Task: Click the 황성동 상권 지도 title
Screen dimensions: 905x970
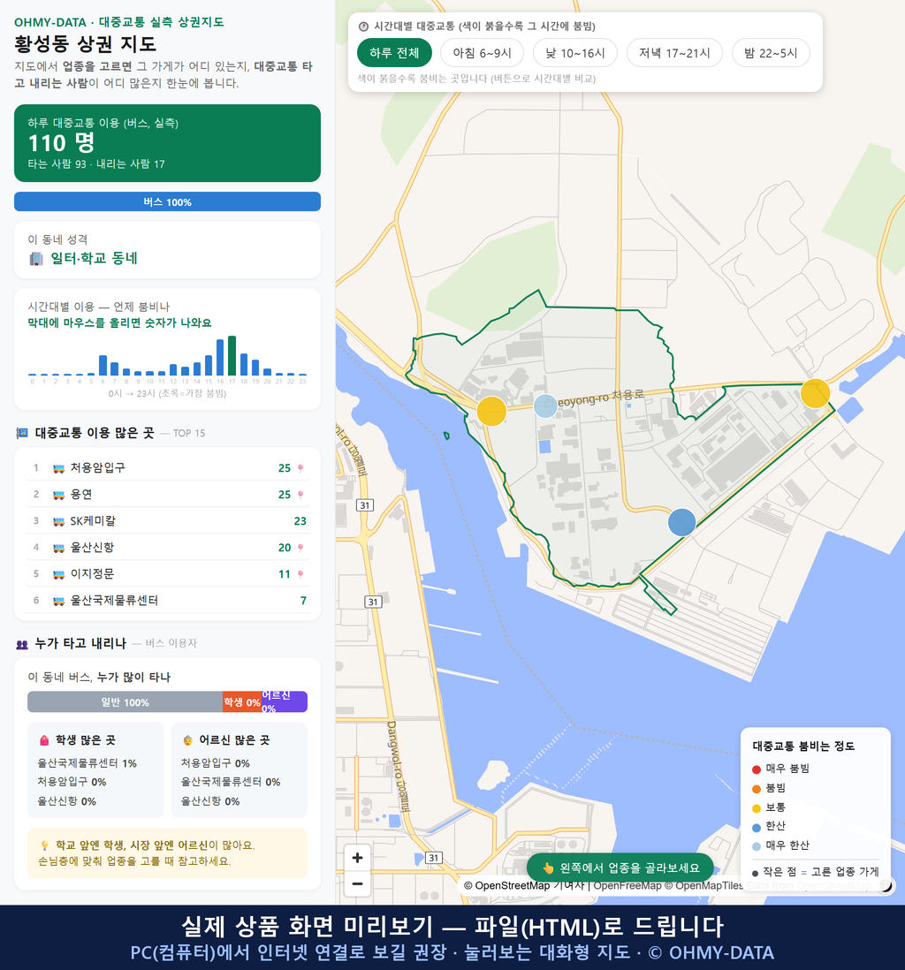Action: [x=86, y=44]
